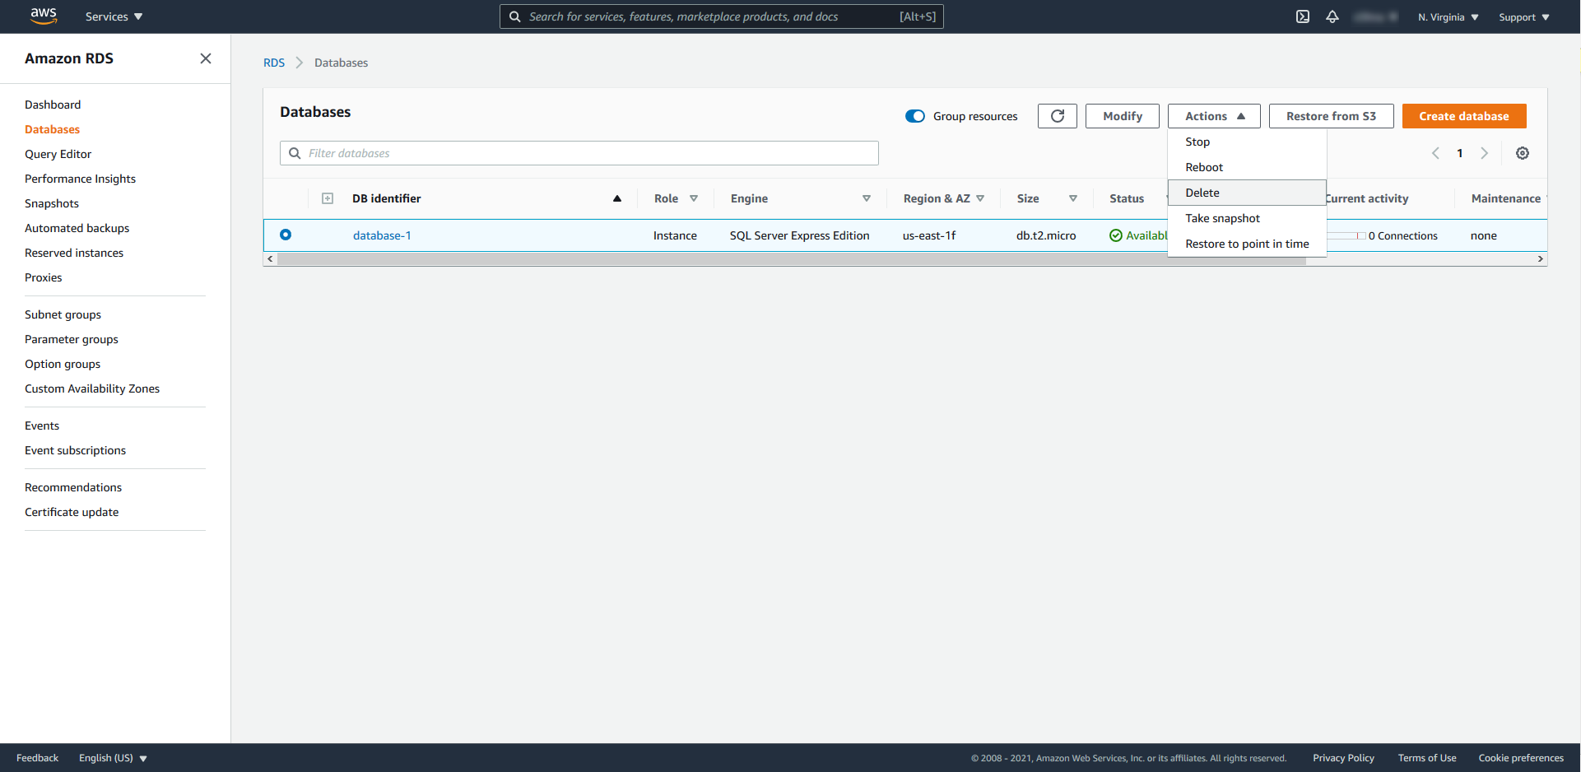Choose Delete from Actions menu
This screenshot has height=772, width=1581.
tap(1247, 193)
